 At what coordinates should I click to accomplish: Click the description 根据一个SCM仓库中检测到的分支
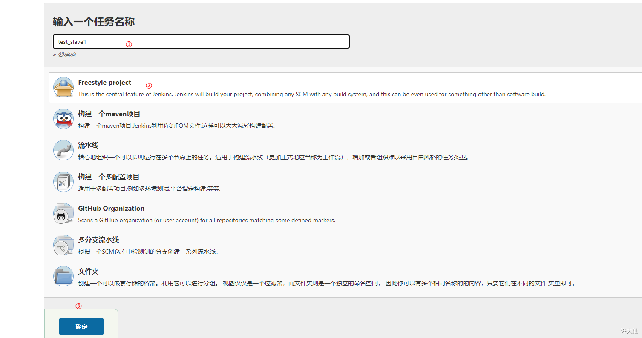(x=150, y=252)
